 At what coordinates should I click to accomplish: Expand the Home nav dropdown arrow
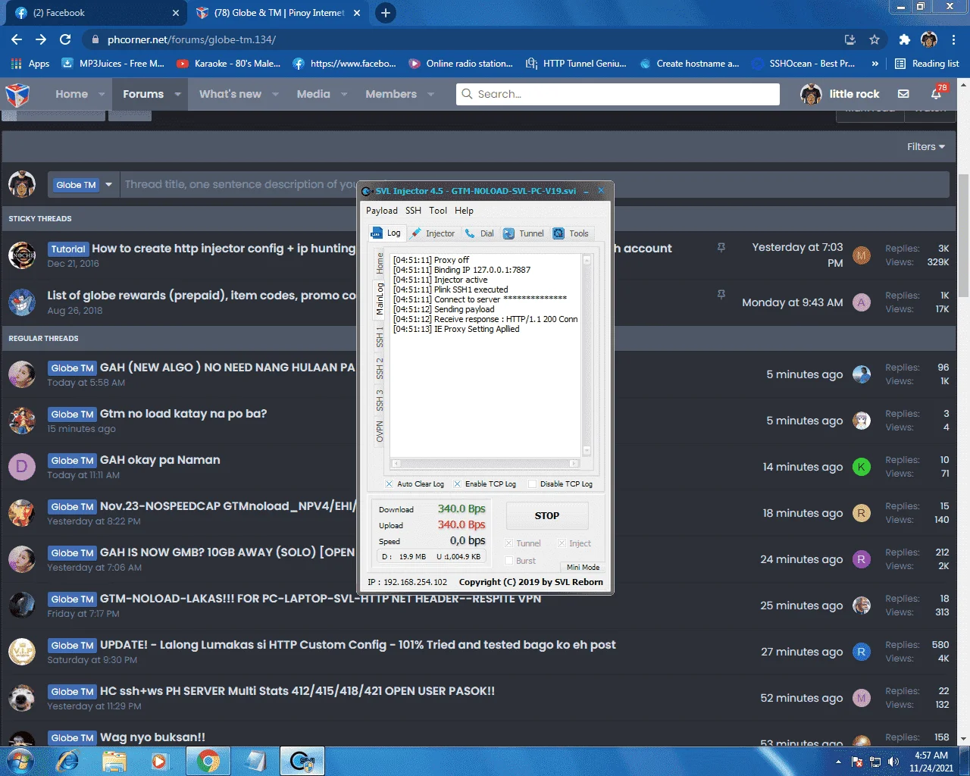point(103,94)
